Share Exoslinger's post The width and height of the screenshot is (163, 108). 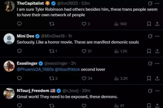coord(158,78)
